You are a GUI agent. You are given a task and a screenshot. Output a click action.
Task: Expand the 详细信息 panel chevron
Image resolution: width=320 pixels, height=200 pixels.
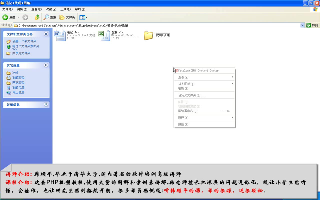tap(46, 104)
